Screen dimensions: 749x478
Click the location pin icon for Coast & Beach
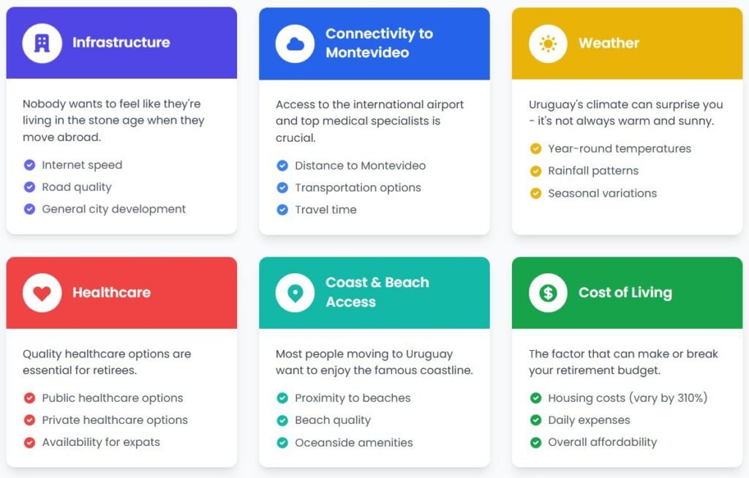[296, 293]
